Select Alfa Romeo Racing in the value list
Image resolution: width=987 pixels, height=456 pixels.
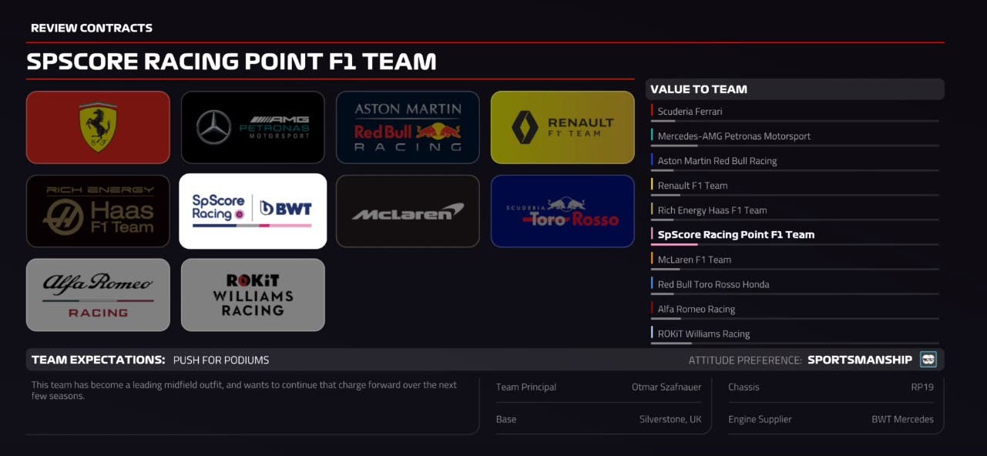point(794,309)
